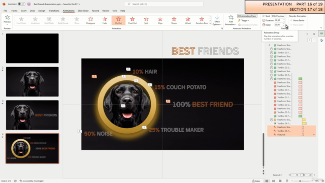Click the timeline scroll left arrow
325x183 pixels.
289,175
